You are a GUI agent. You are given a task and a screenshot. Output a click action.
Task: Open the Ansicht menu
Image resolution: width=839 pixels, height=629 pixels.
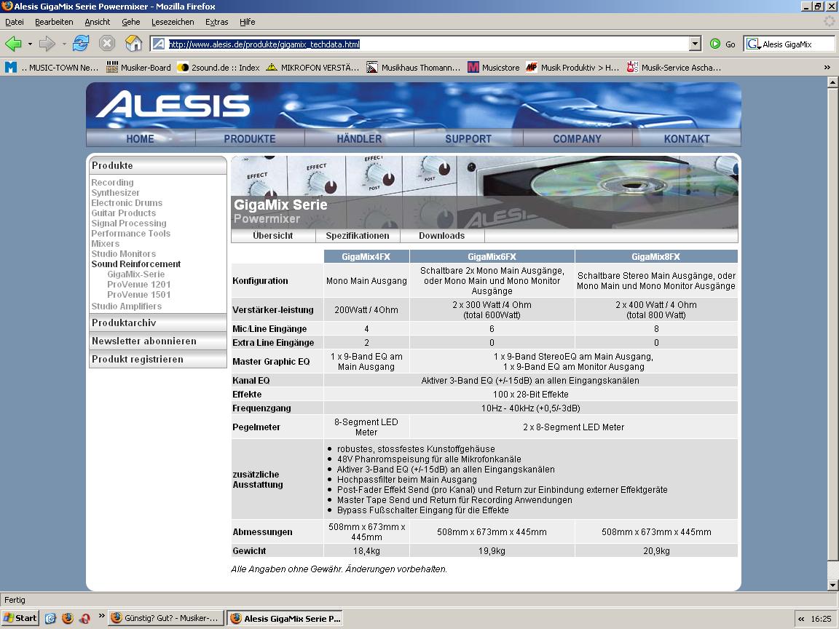[x=98, y=22]
